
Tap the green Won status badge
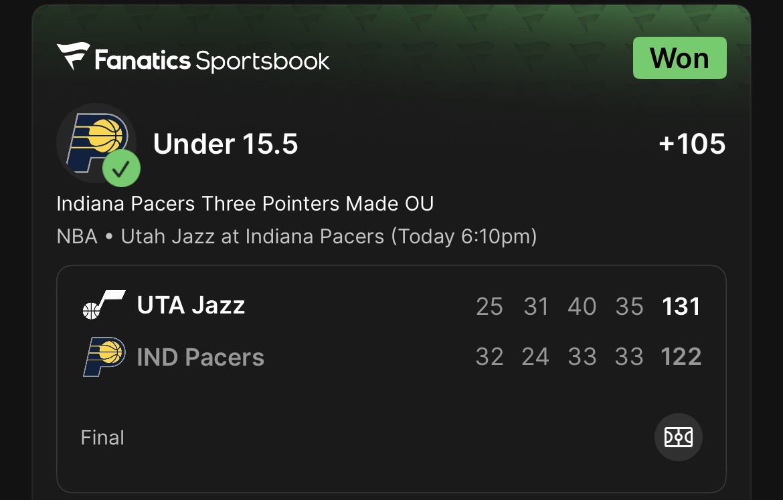679,58
